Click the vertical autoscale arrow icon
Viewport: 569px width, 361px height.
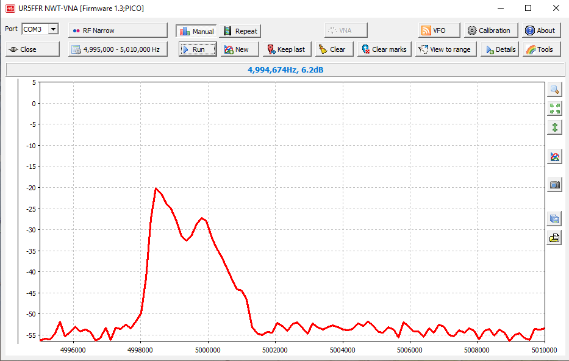point(554,127)
